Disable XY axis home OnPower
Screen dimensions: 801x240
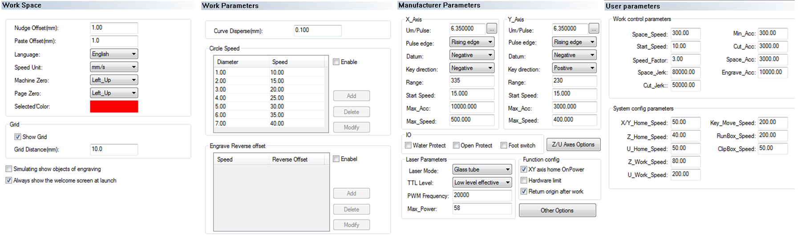pos(524,169)
